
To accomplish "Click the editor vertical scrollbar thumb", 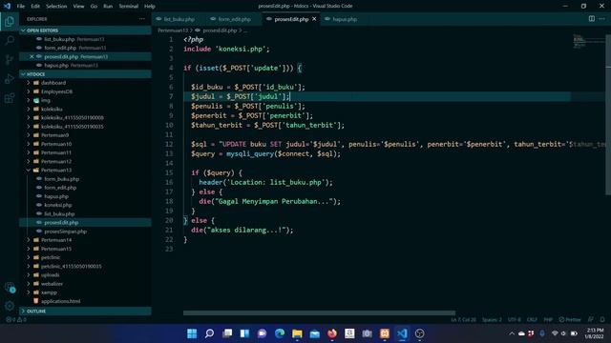I will (x=608, y=114).
